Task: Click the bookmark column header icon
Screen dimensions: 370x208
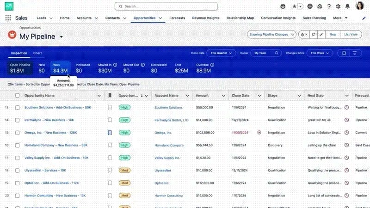Action: click(x=110, y=96)
